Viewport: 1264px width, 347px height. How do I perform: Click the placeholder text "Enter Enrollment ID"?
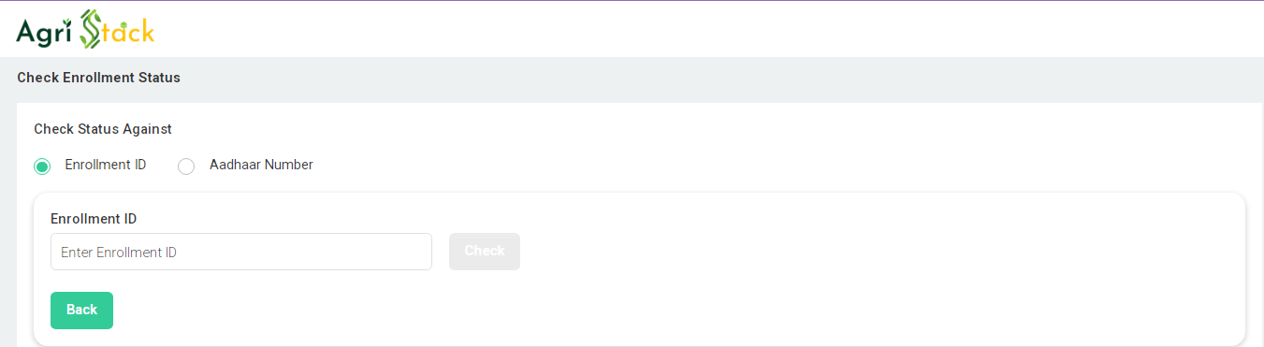pyautogui.click(x=119, y=253)
